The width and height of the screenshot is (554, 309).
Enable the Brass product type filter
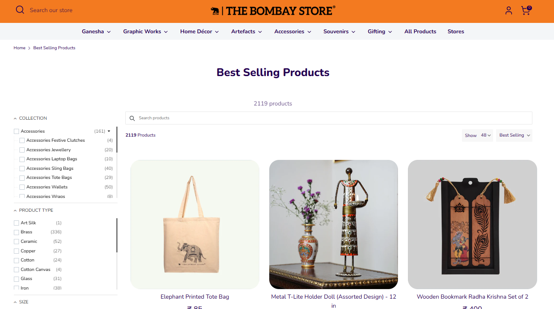point(16,232)
